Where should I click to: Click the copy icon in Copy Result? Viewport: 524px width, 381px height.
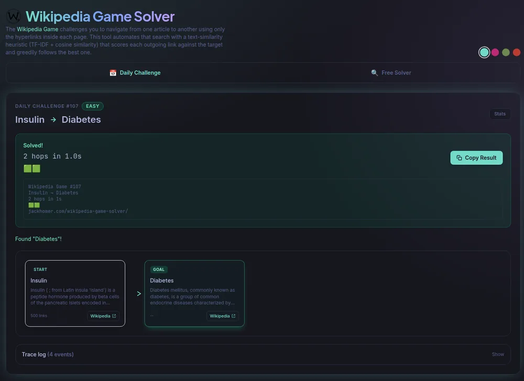tap(459, 158)
